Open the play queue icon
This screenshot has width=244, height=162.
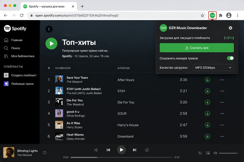point(200,153)
